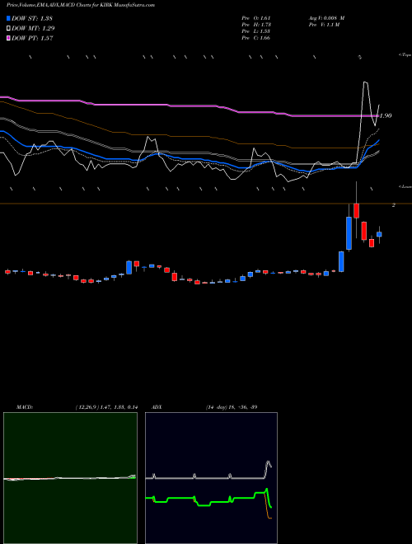Click the magenta DOW PT legend swatch
This screenshot has width=412, height=544.
coord(9,38)
